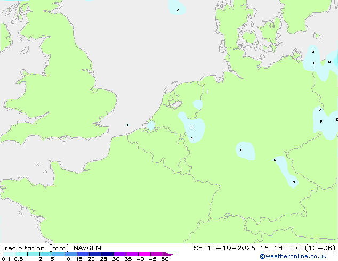The width and height of the screenshot is (338, 261).
Task: Click the 45–50 mm dark magenta legend swatch
Action: [x=157, y=254]
